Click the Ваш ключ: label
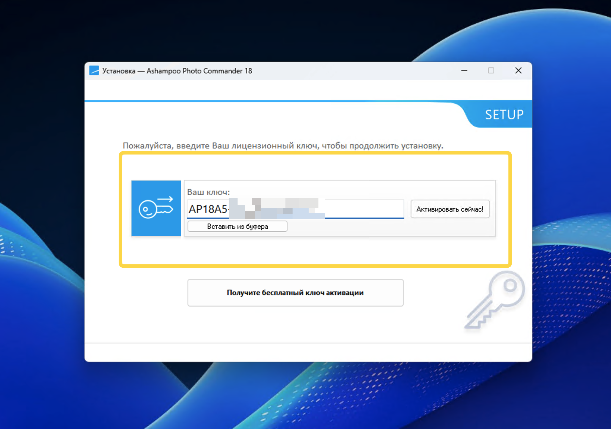The height and width of the screenshot is (429, 611). click(208, 192)
